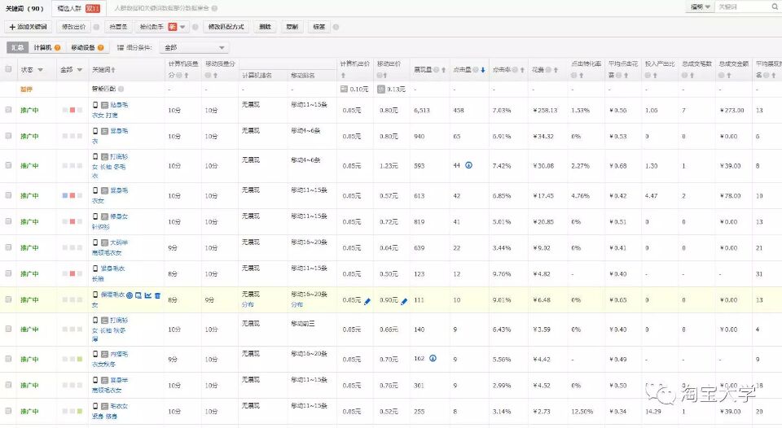Screen dimensions: 782x428
Task: Sort by 点击率 using its arrow icon
Action: pyautogui.click(x=522, y=70)
